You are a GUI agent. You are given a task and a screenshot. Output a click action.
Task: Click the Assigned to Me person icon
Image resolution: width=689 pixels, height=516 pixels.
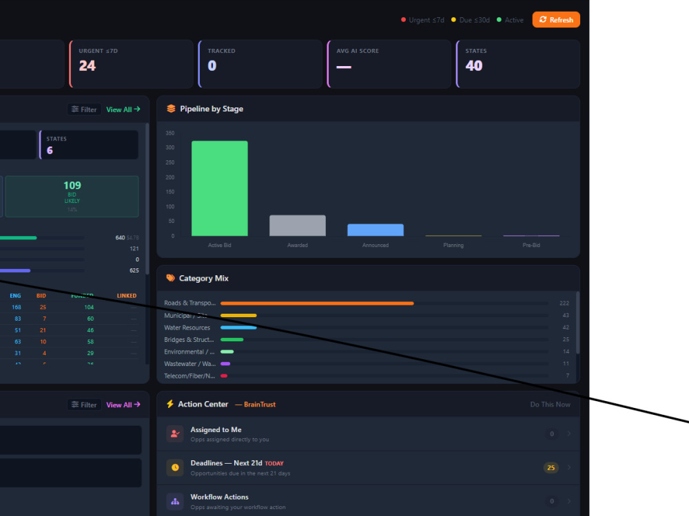[175, 433]
